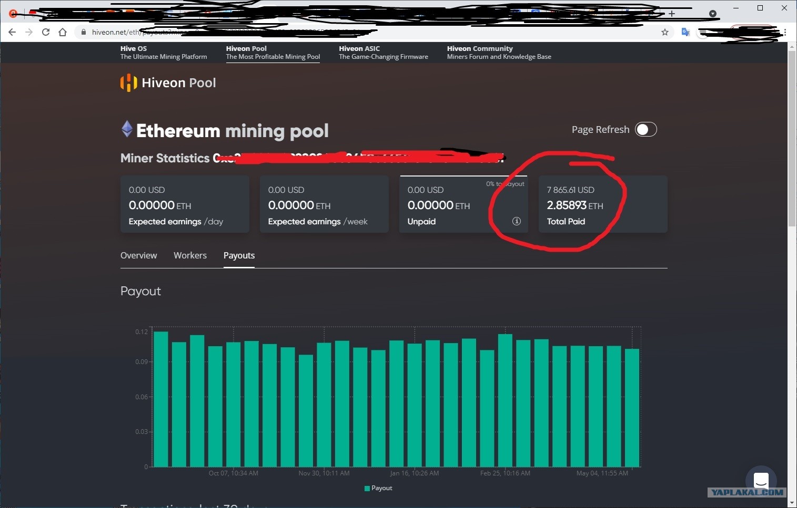This screenshot has height=508, width=797.
Task: Click the "Page Refresh" label text
Action: (x=601, y=129)
